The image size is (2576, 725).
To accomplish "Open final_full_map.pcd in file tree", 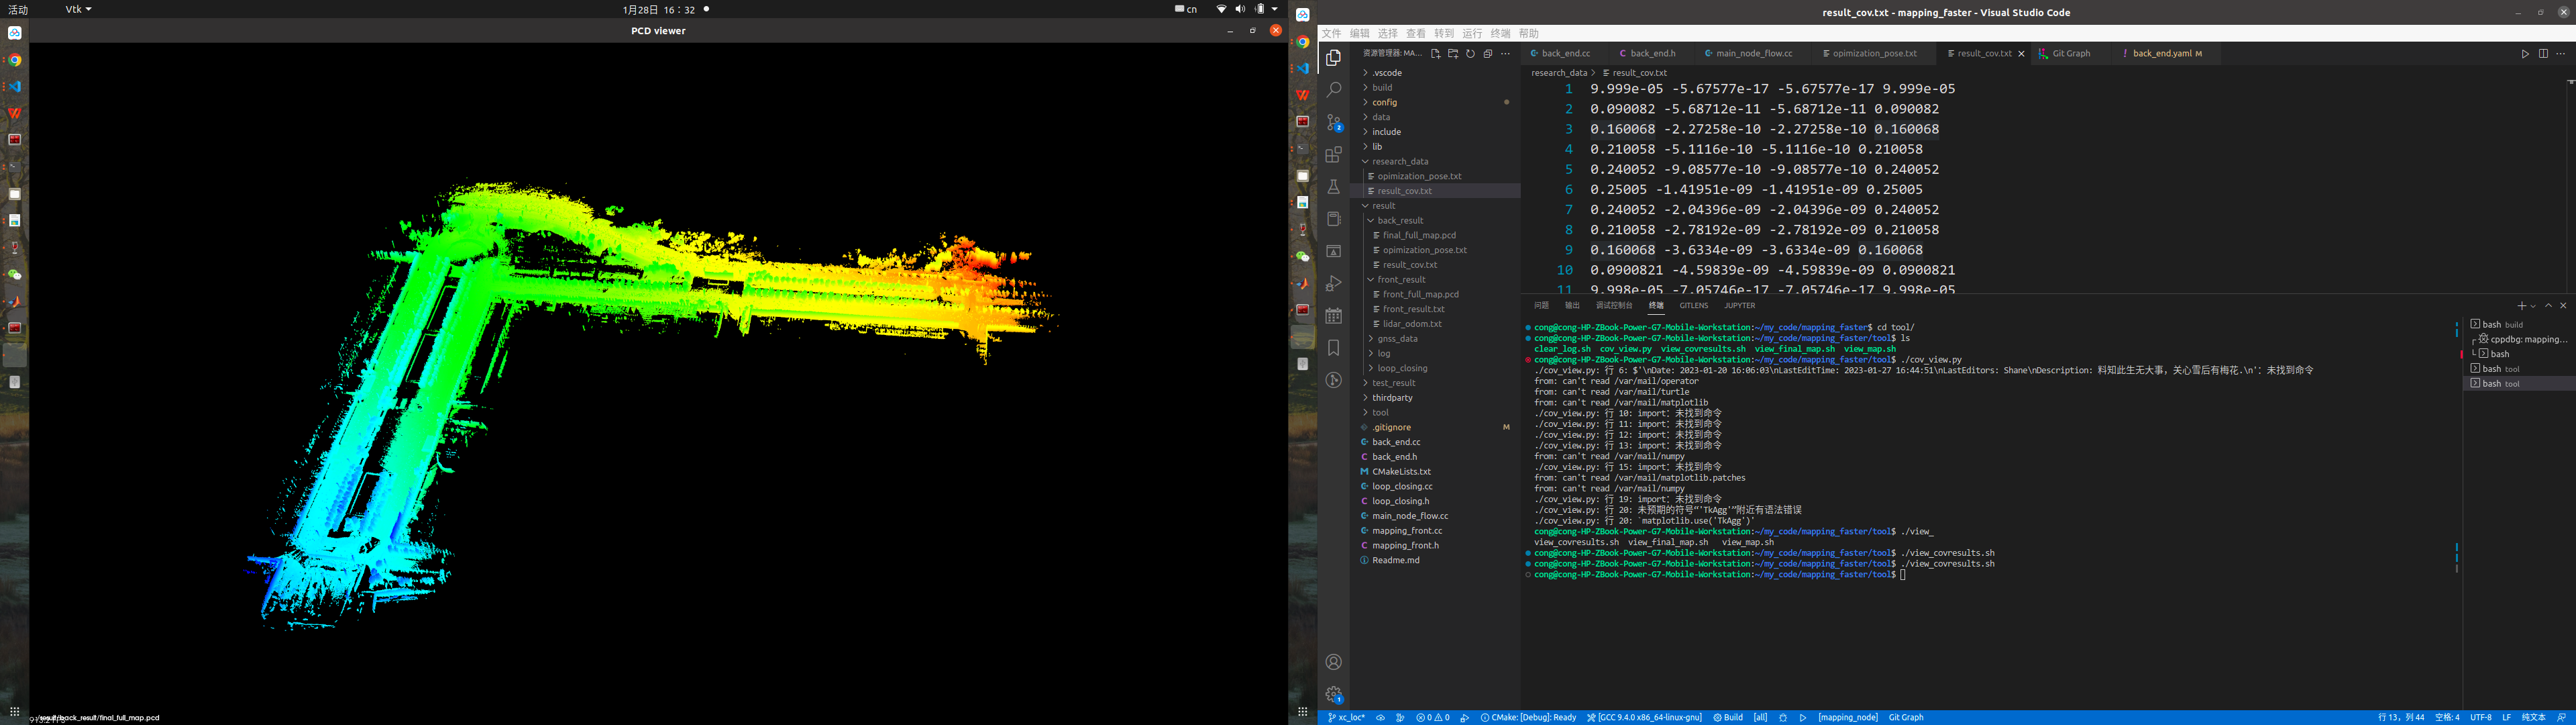I will point(1419,236).
